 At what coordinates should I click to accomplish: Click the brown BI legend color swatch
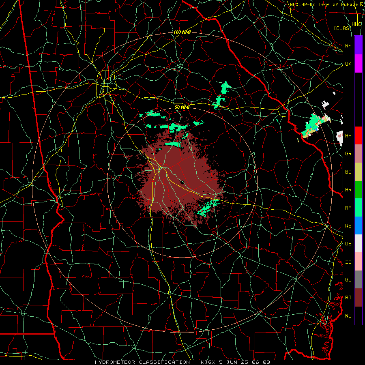point(358,298)
